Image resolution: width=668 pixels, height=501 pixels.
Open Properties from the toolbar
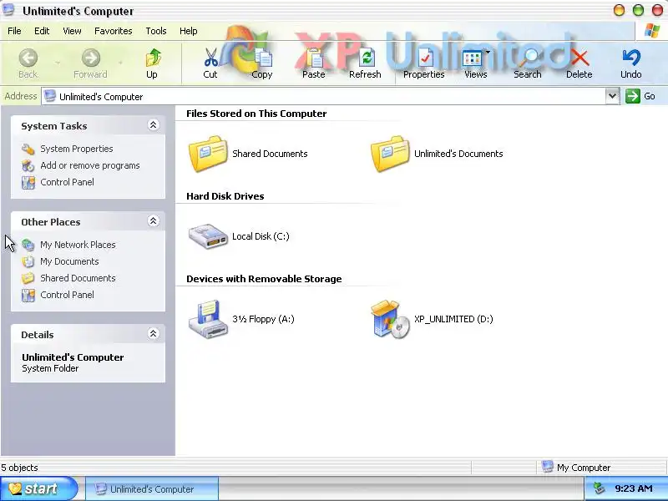(424, 63)
